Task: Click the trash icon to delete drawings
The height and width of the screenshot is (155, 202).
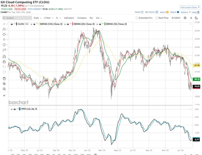Action: pyautogui.click(x=4, y=78)
